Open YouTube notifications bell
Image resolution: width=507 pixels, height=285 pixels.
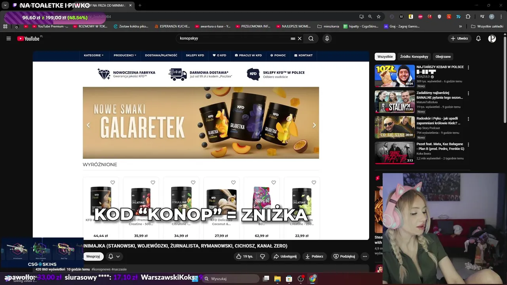coord(478,38)
